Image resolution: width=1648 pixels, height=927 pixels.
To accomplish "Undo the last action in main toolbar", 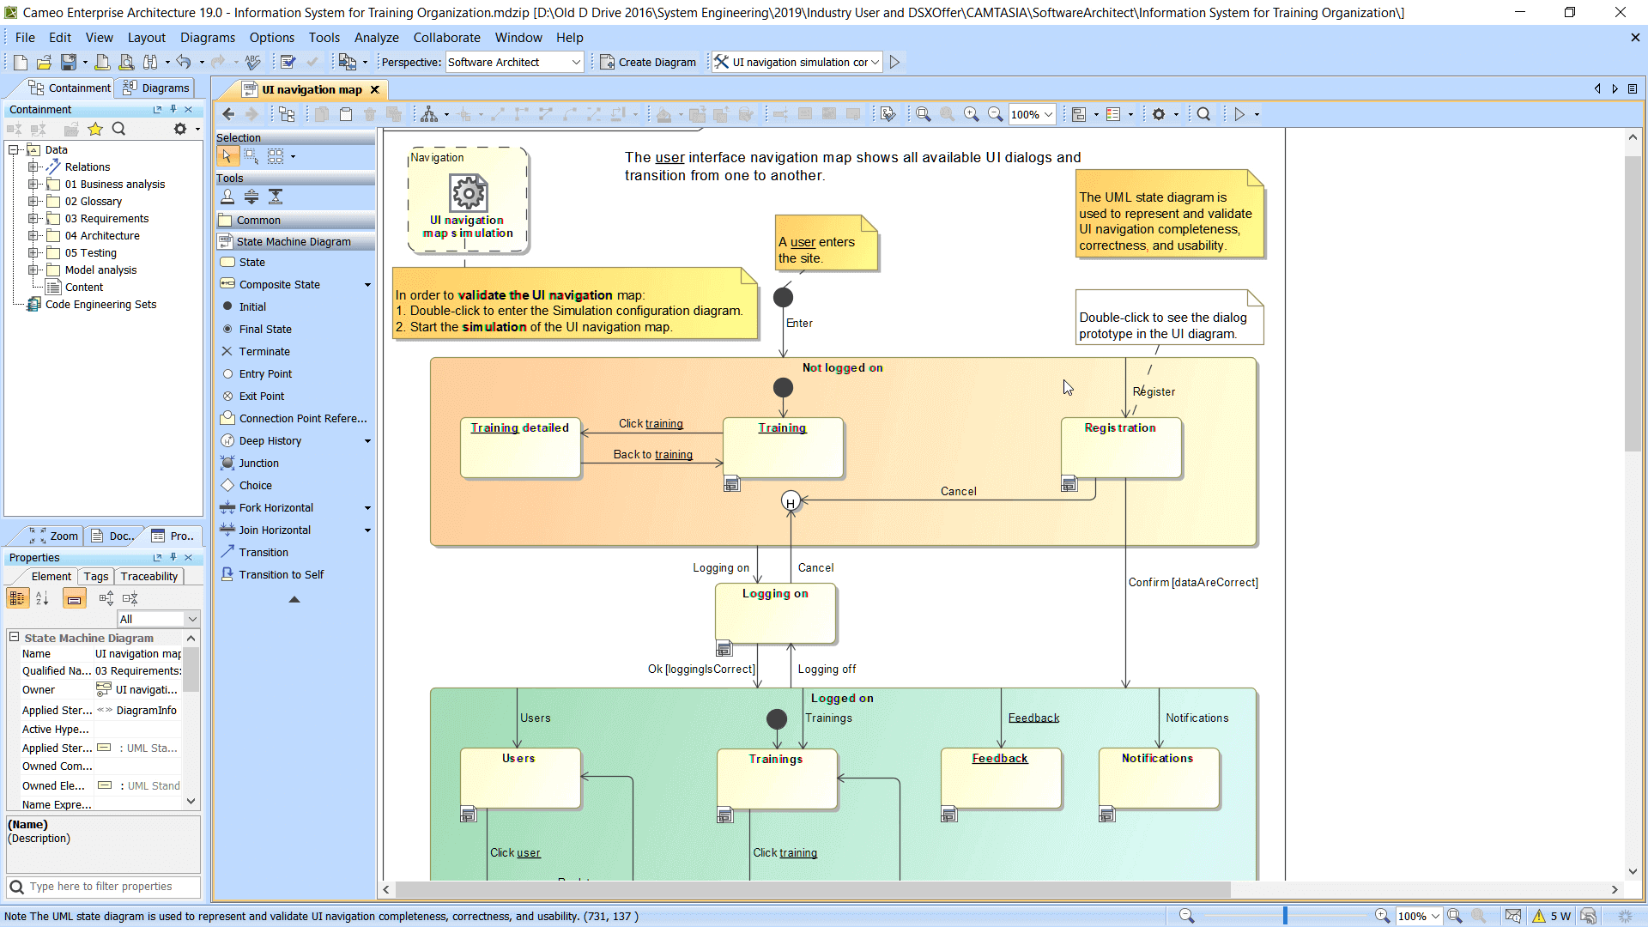I will (x=184, y=62).
